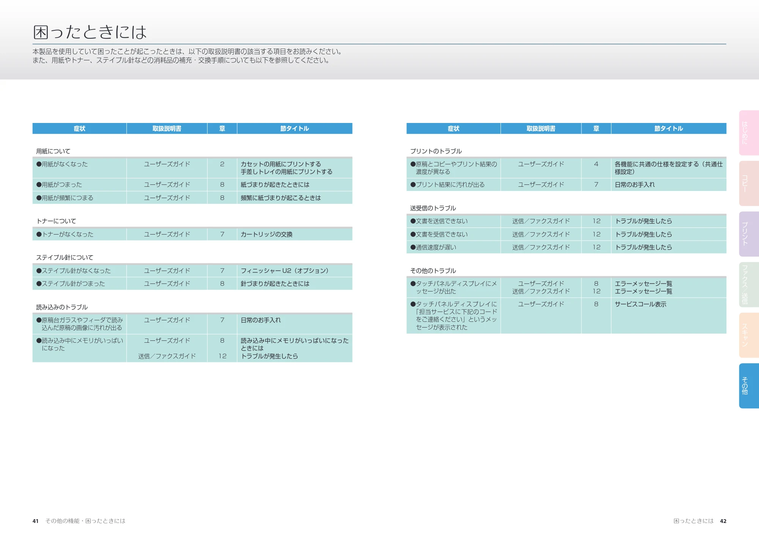Screen dimensions: 759x537
Task: Open the ファクス／送信 side tab
Action: (749, 285)
